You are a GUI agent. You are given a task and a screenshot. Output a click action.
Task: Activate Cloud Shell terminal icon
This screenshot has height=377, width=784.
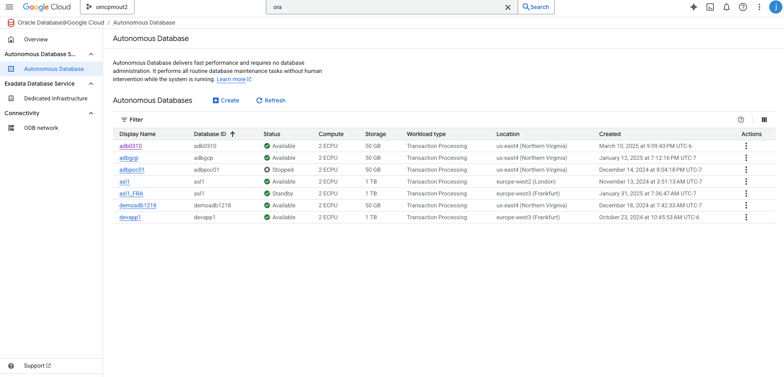coord(710,7)
